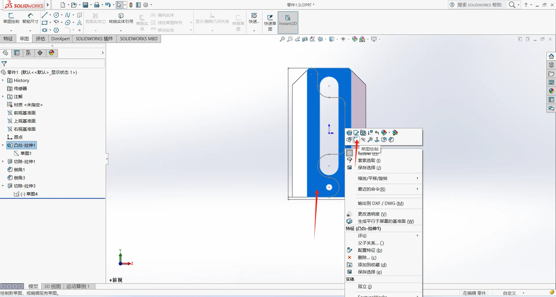Click the DisplayManager color ball tab
Image resolution: width=556 pixels, height=297 pixels.
(52, 53)
